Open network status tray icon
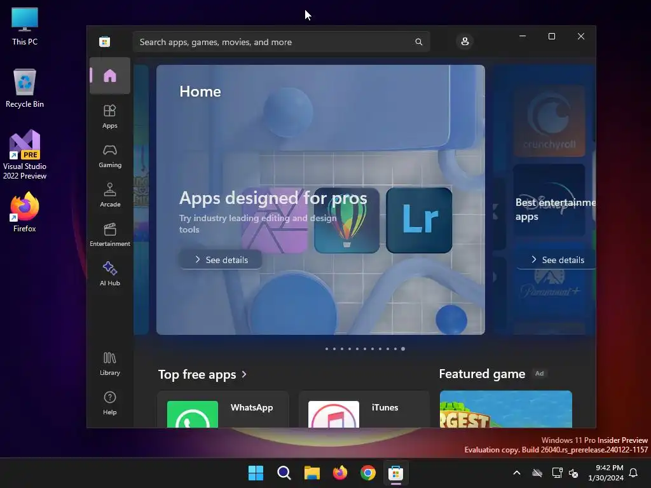Image resolution: width=651 pixels, height=488 pixels. (557, 473)
